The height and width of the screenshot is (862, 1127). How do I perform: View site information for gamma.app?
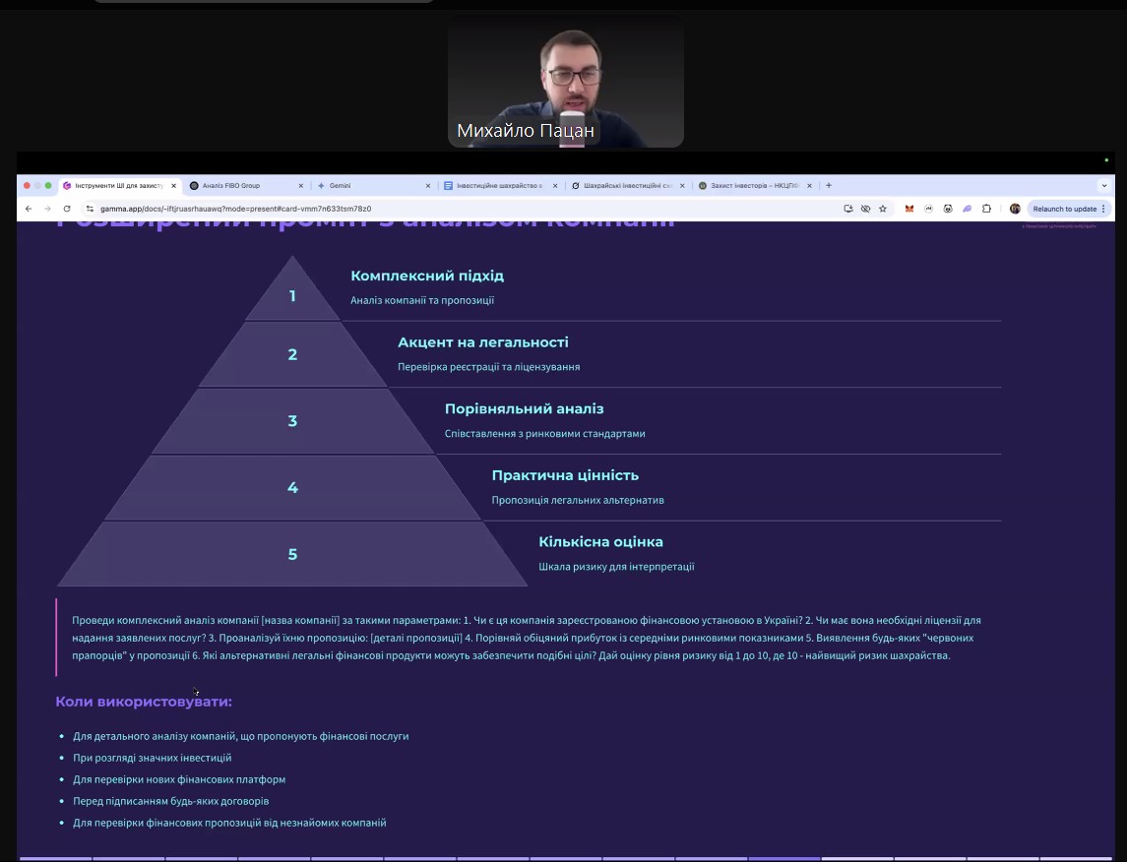(x=90, y=209)
